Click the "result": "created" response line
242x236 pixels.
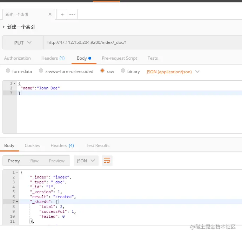pos(53,197)
